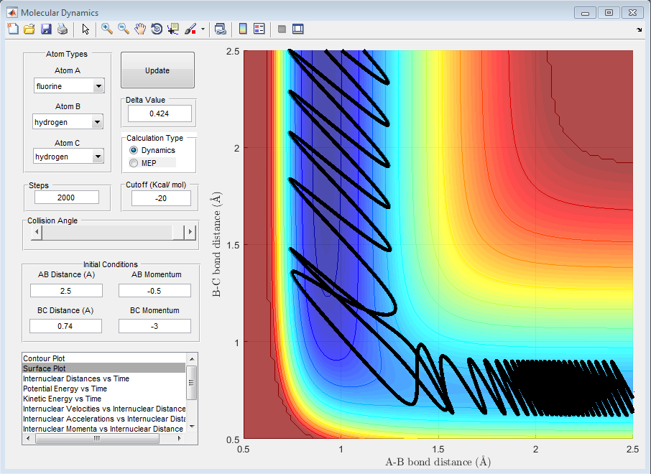Image resolution: width=651 pixels, height=474 pixels.
Task: Click the plot list horizontal scroll left arrow
Action: (x=28, y=438)
